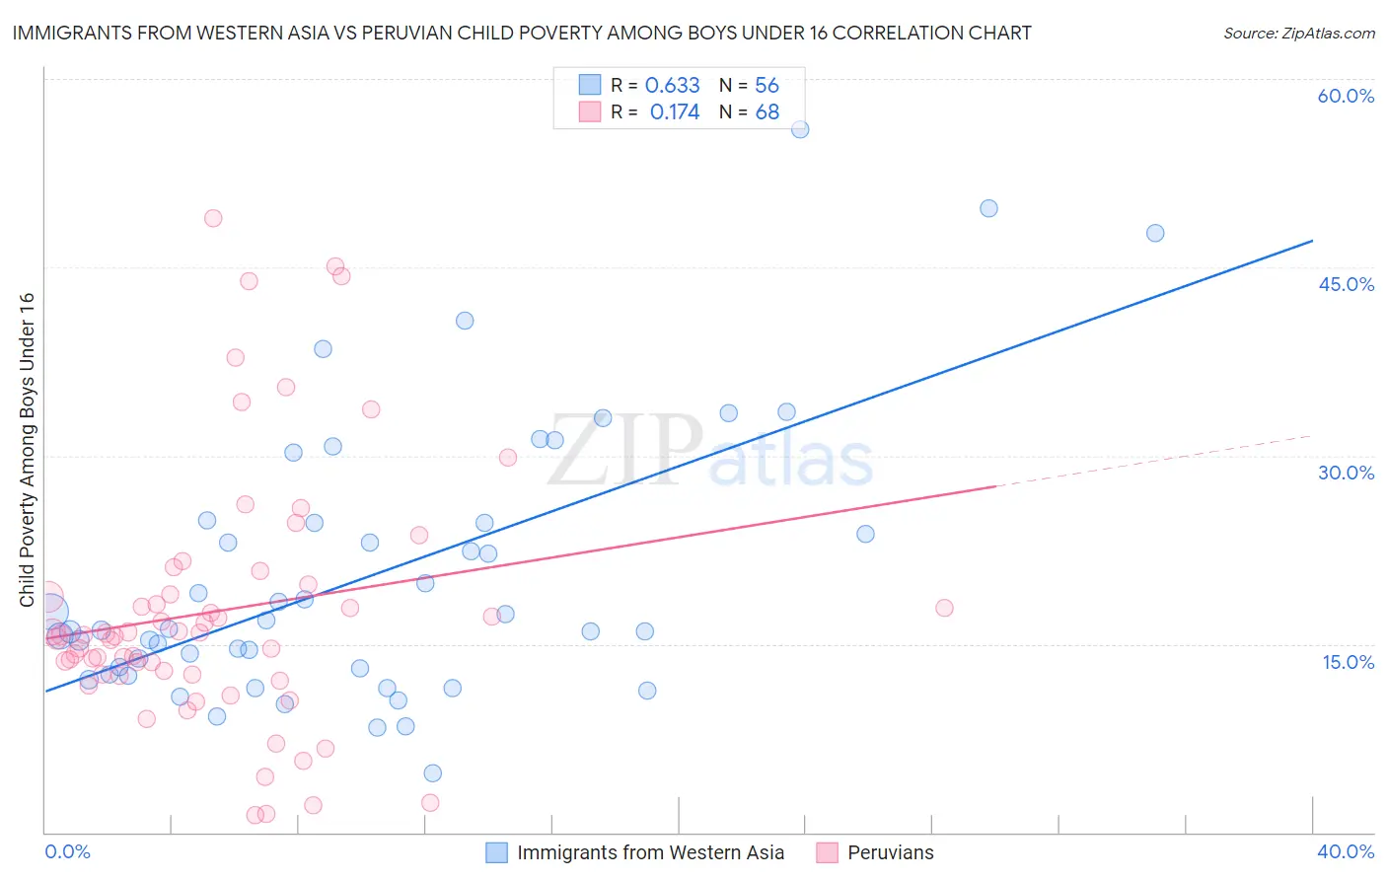Image resolution: width=1387 pixels, height=880 pixels.
Task: Click the R value 0.633 in legend
Action: pyautogui.click(x=672, y=85)
